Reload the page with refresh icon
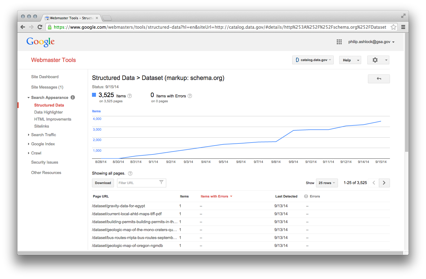 click(40, 27)
